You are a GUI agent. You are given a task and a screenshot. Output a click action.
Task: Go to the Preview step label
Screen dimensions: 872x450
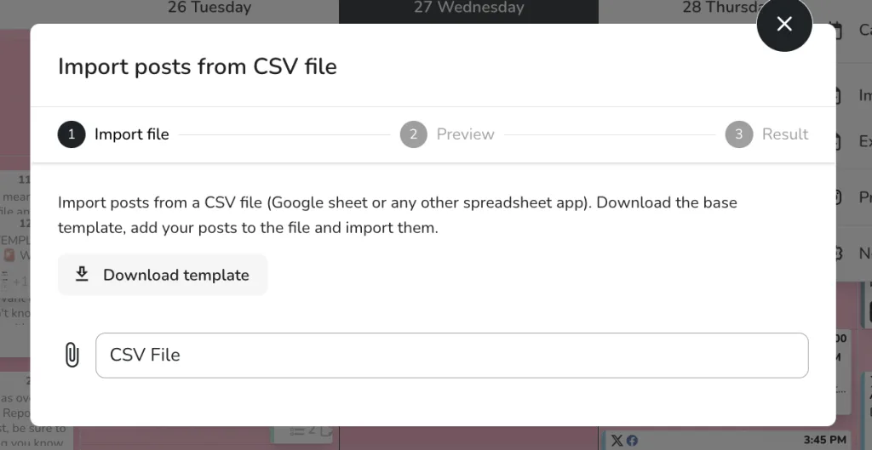[x=466, y=134]
